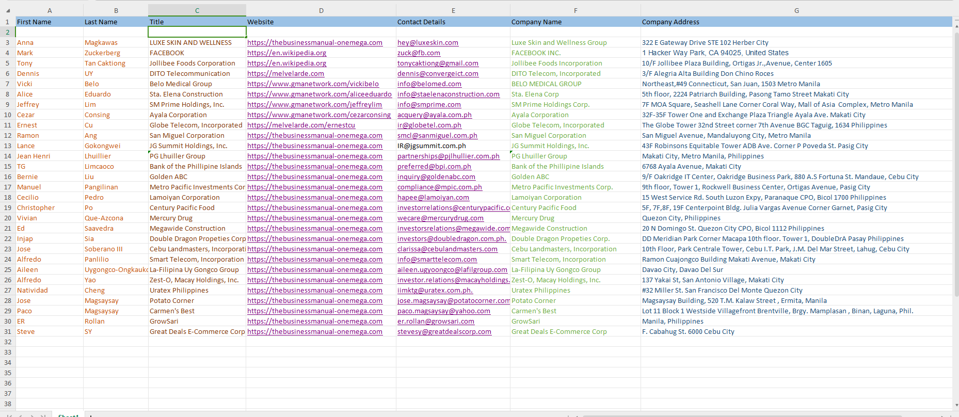Image resolution: width=959 pixels, height=417 pixels.
Task: Select the "Last Name" header cell
Action: [116, 22]
